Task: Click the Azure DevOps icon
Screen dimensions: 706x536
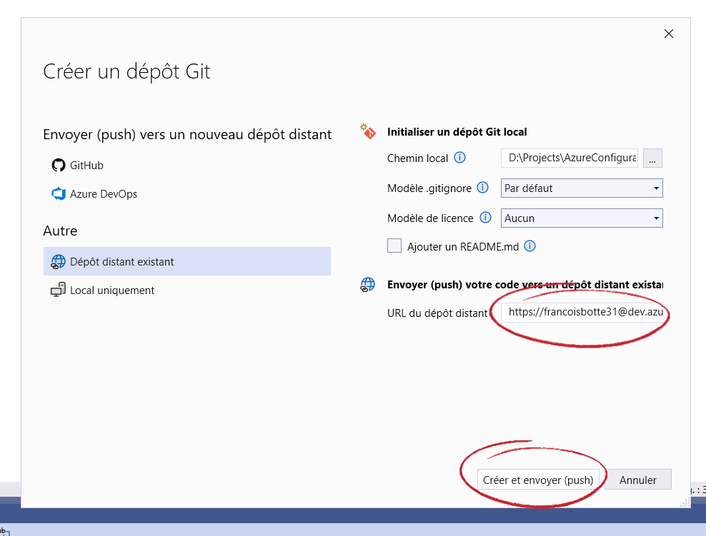Action: click(x=58, y=193)
